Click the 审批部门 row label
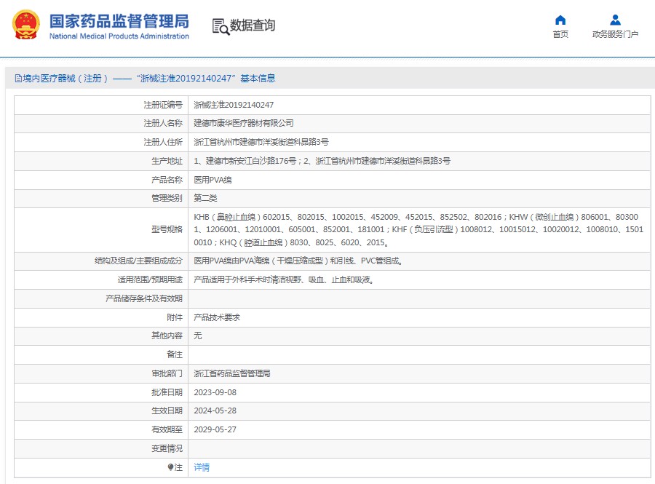The width and height of the screenshot is (655, 484). pyautogui.click(x=167, y=373)
